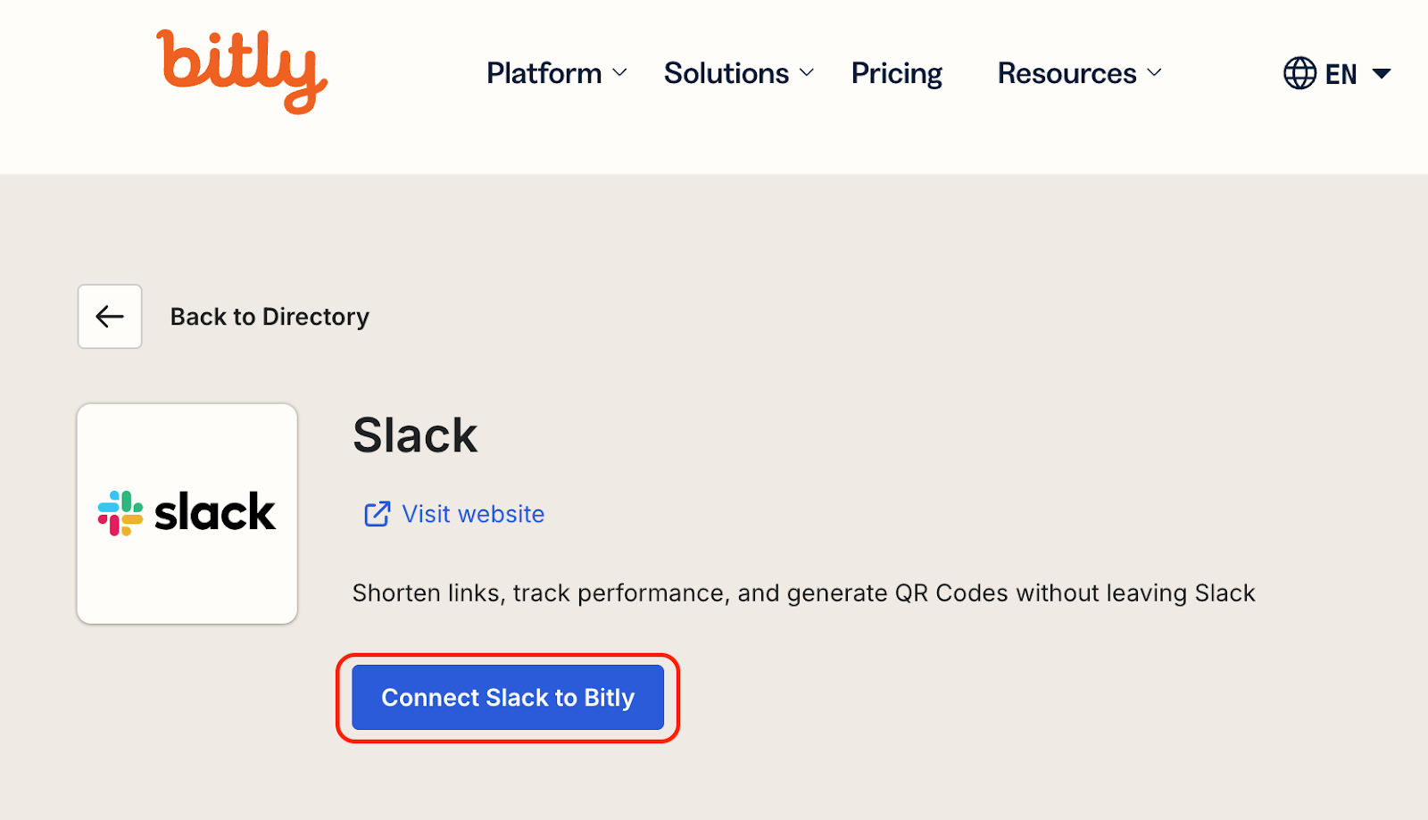The width and height of the screenshot is (1428, 820).
Task: Open the Visit website link
Action: click(x=473, y=514)
